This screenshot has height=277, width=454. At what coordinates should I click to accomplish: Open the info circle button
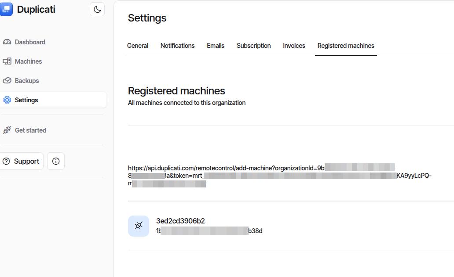click(x=56, y=161)
